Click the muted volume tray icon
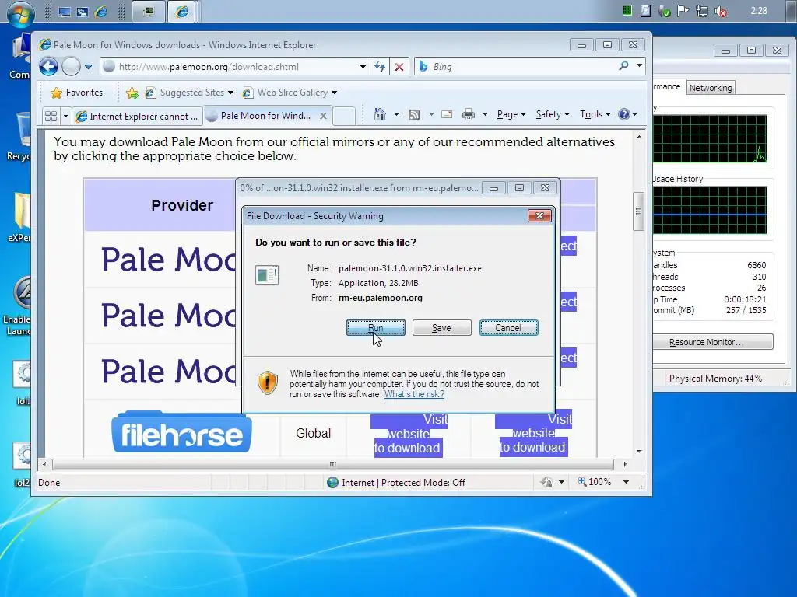 (720, 11)
